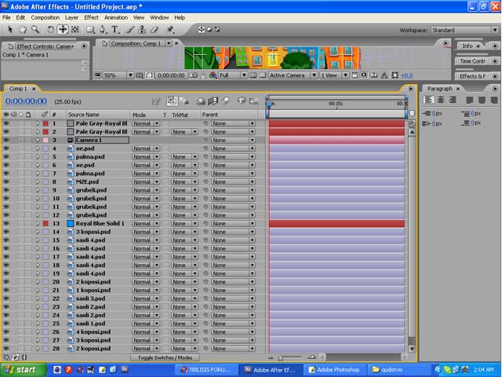Viewport: 502px width, 377px height.
Task: Click the +0.0 exposure value
Action: click(406, 75)
